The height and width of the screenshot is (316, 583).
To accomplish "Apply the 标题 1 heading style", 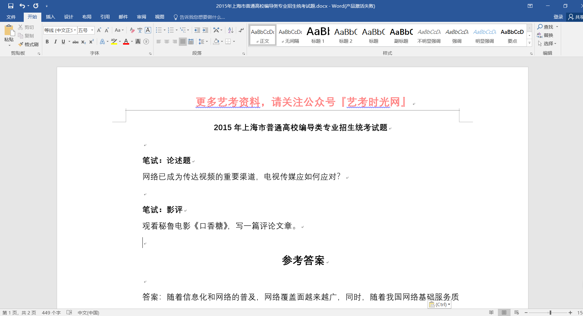I will [318, 35].
